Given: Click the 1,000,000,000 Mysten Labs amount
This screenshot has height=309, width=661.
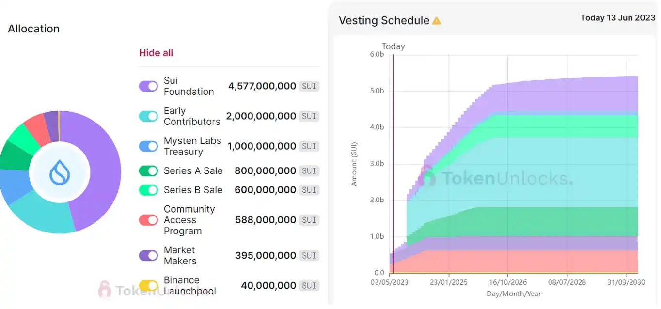Looking at the screenshot, I should coord(262,146).
